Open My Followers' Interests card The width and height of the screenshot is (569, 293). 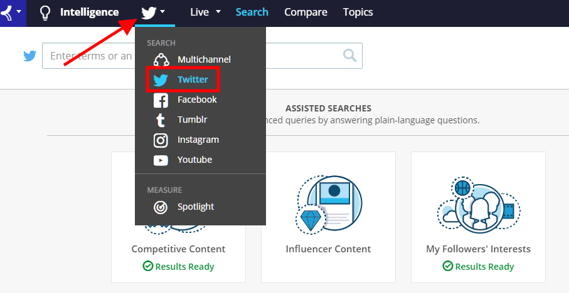click(x=478, y=217)
